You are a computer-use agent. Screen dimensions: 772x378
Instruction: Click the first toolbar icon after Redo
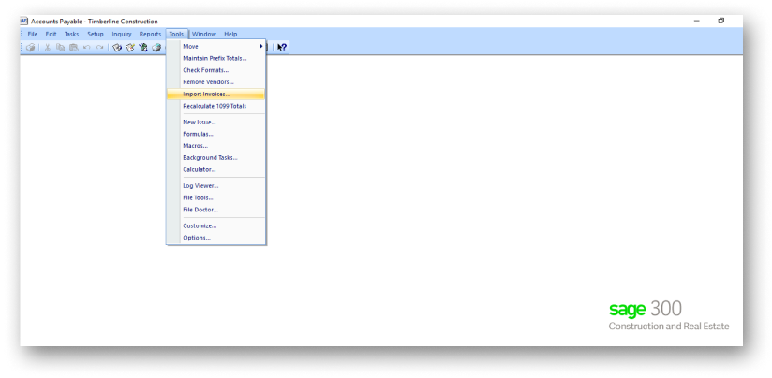coord(117,47)
